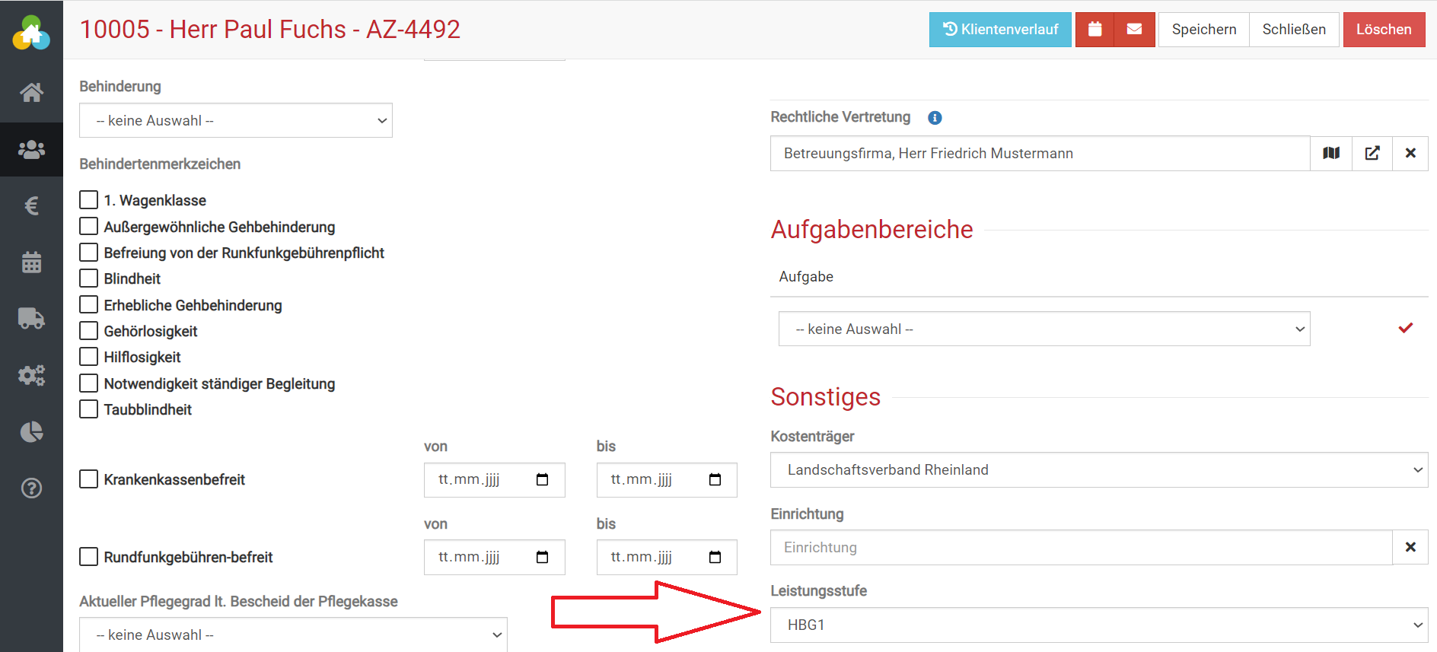
Task: Open the clients group icon in sidebar
Action: [31, 150]
